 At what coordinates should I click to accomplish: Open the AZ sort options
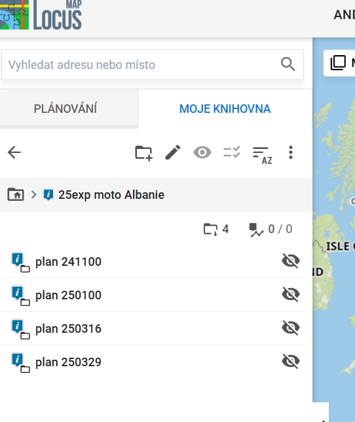(263, 156)
